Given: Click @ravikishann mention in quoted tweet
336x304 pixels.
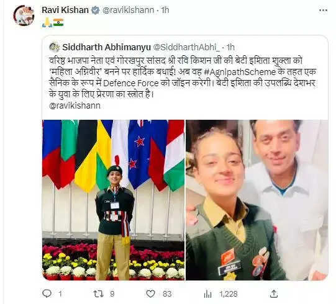Looking at the screenshot, I should click(x=75, y=105).
